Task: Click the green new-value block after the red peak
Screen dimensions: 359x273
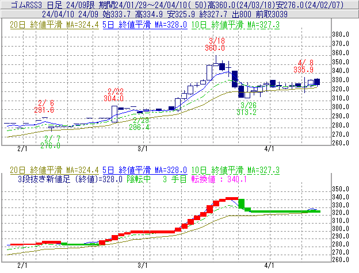Action: tap(242, 203)
